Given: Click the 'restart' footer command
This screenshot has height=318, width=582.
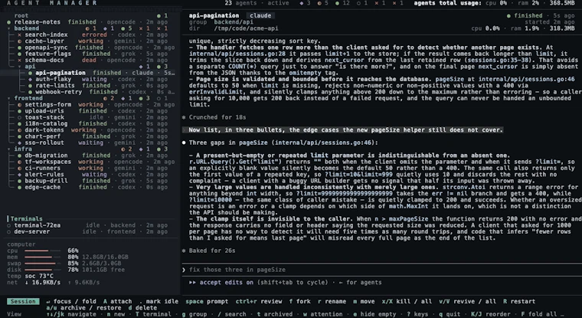Looking at the screenshot, I should (519, 301).
